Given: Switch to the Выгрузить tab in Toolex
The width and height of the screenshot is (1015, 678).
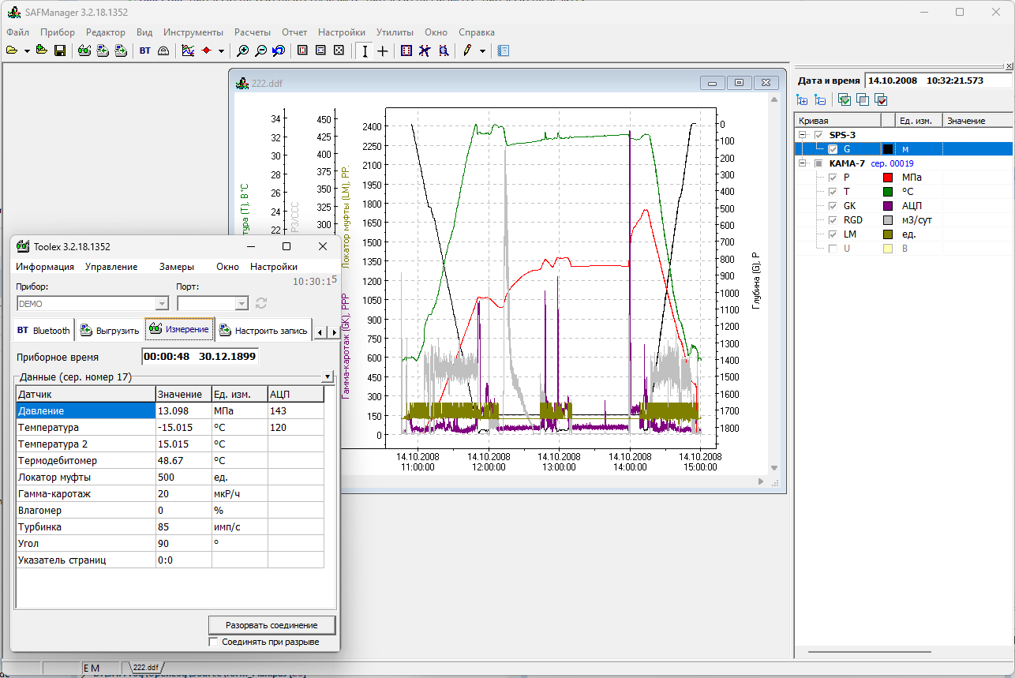Looking at the screenshot, I should [110, 331].
